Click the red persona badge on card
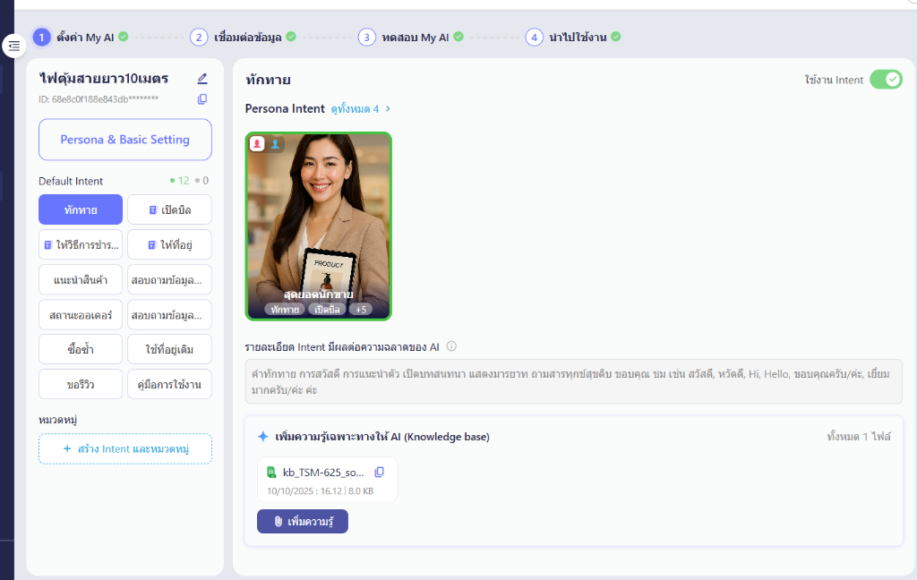Image resolution: width=917 pixels, height=580 pixels. [257, 143]
